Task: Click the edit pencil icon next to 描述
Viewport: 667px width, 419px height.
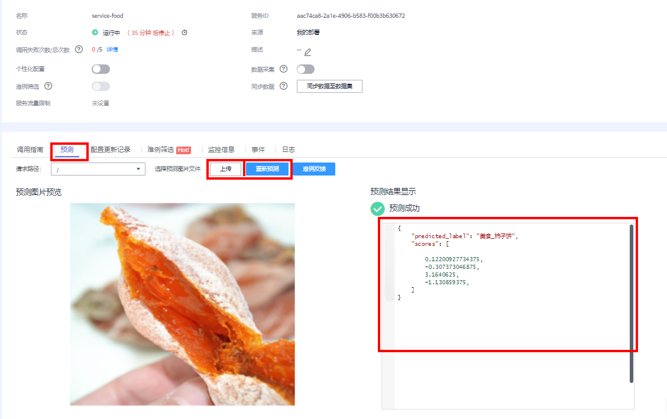Action: [x=307, y=52]
